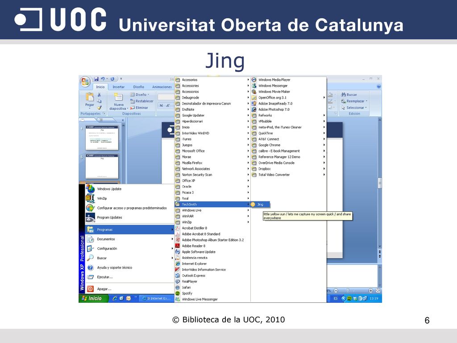Open Windows Update from Start menu
The image size is (457, 343).
click(130, 189)
